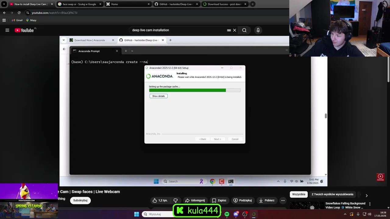390x219 pixels.
Task: Click the subscribe watermark on the video
Action: [x=380, y=177]
